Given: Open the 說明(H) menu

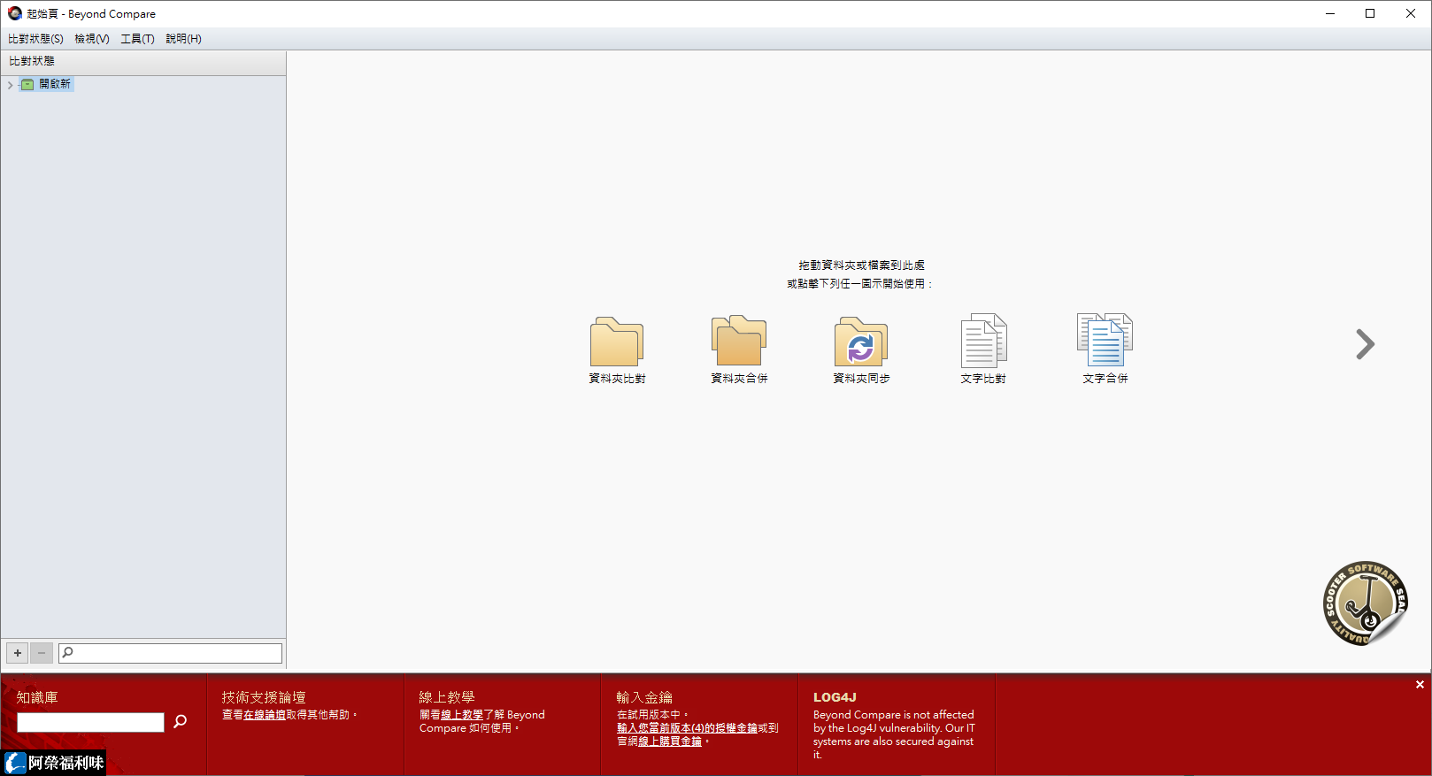Looking at the screenshot, I should tap(183, 39).
